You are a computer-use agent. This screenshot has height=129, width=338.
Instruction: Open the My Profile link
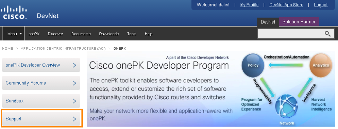coord(249,5)
